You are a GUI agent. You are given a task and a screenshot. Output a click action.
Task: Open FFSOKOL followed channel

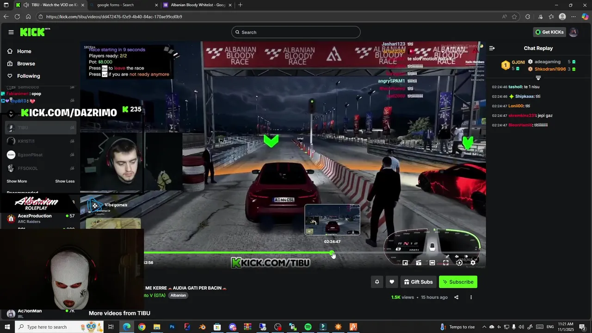pyautogui.click(x=41, y=168)
